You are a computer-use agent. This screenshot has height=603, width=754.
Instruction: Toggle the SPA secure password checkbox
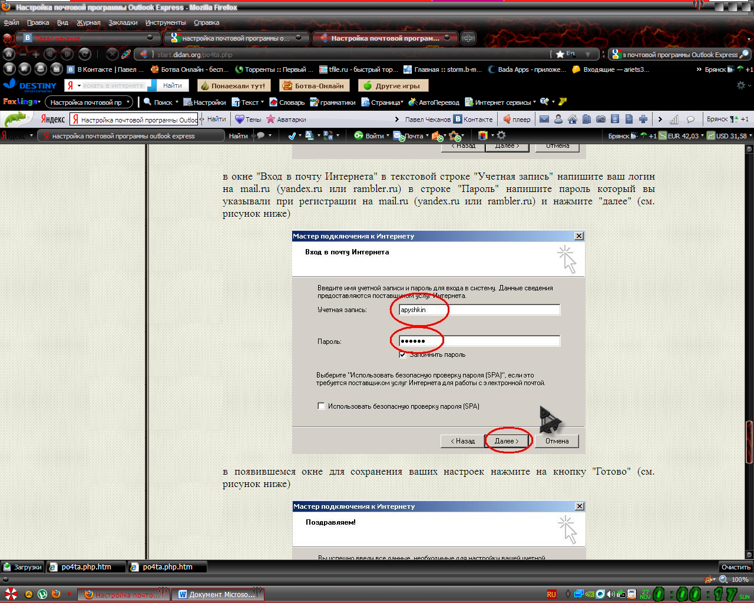coord(321,406)
